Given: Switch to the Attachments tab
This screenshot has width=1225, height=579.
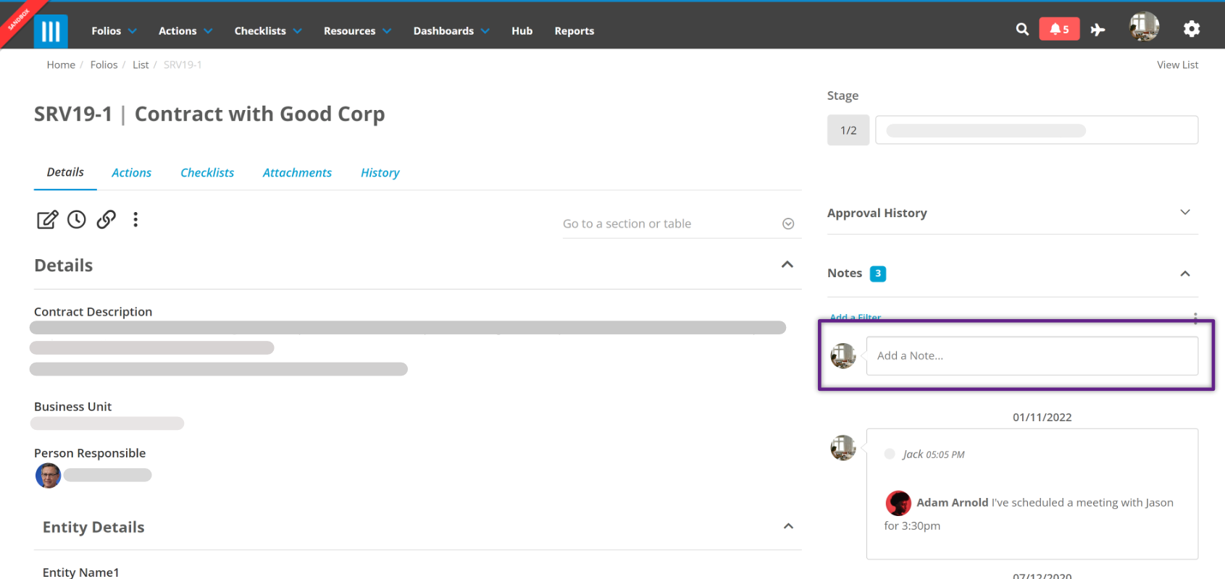Looking at the screenshot, I should [297, 173].
